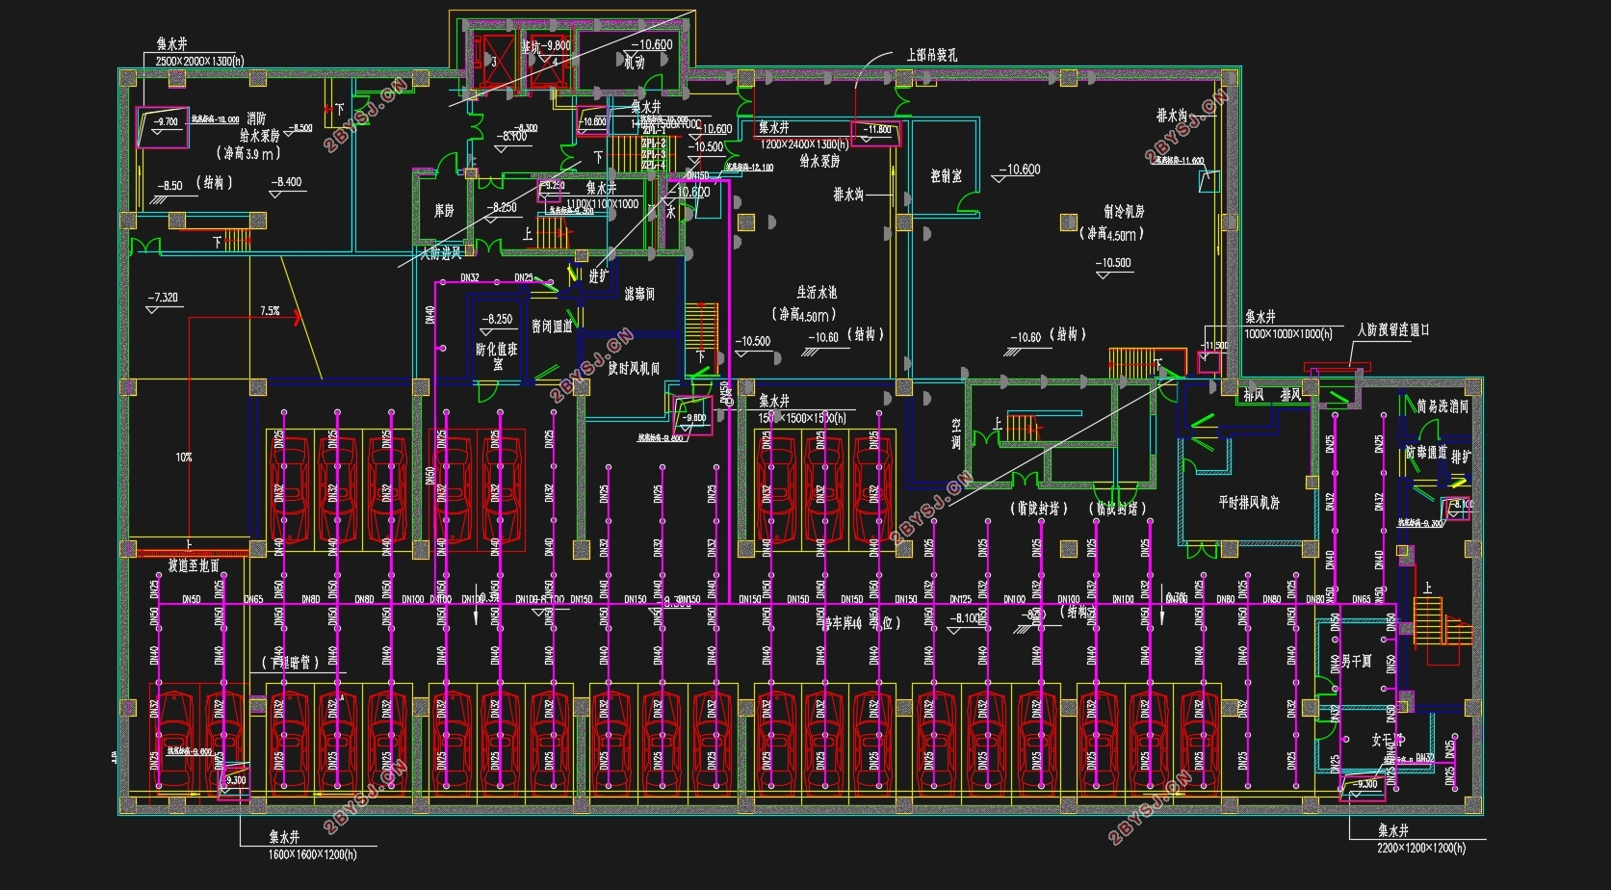Click the yellow staircase symbol near 战时风机间
This screenshot has width=1611, height=890.
point(701,327)
